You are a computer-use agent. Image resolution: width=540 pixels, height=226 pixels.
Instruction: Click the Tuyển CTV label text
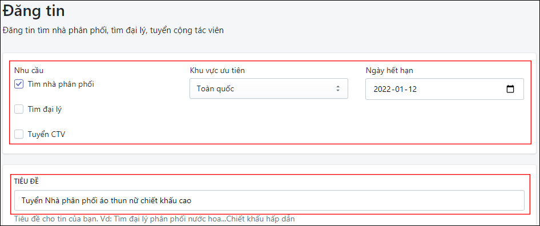click(x=46, y=134)
